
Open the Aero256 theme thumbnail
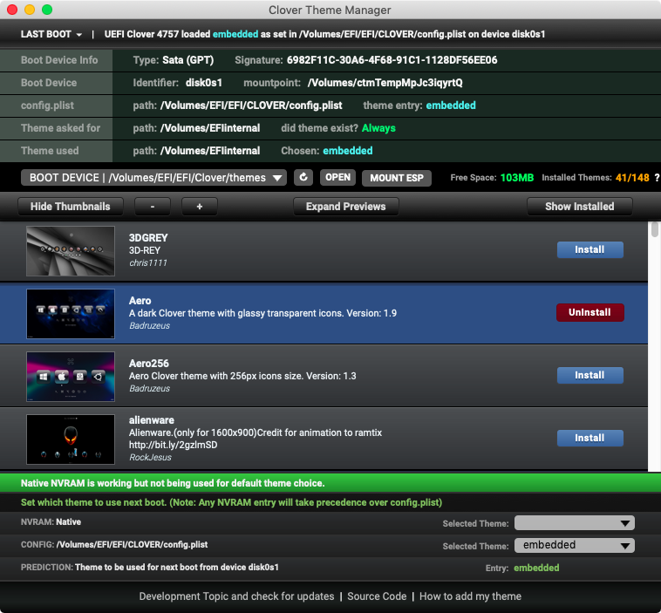tap(71, 377)
